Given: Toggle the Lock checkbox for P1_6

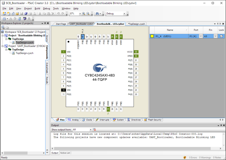Looking at the screenshot, I should pyautogui.click(x=221, y=36).
